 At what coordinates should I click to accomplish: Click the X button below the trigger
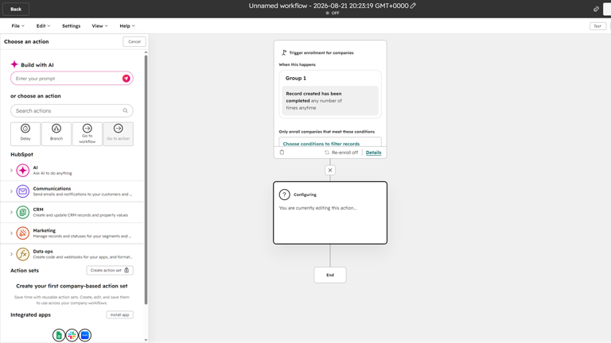pyautogui.click(x=330, y=170)
